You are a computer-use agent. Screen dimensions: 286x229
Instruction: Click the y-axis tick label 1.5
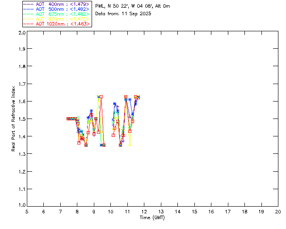click(21, 119)
